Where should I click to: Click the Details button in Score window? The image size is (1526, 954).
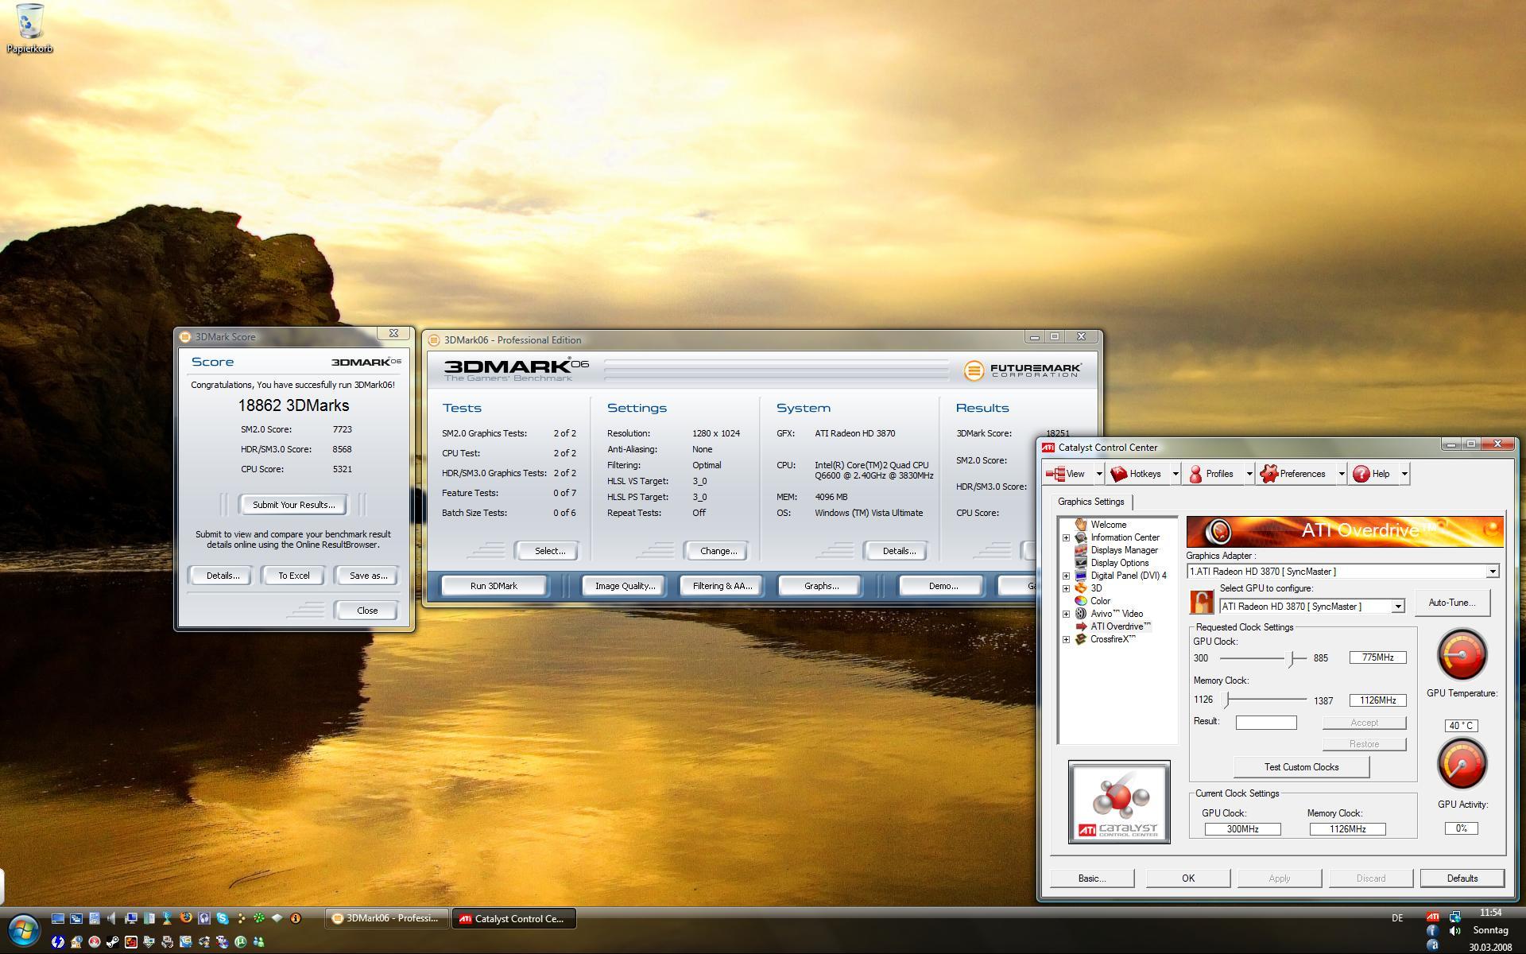coord(221,576)
